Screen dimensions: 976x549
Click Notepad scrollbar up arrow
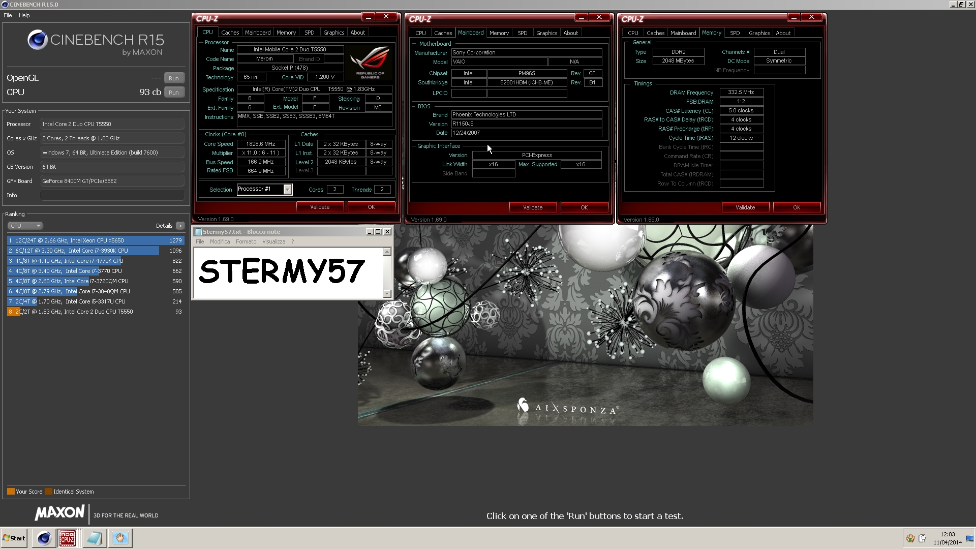pyautogui.click(x=387, y=252)
